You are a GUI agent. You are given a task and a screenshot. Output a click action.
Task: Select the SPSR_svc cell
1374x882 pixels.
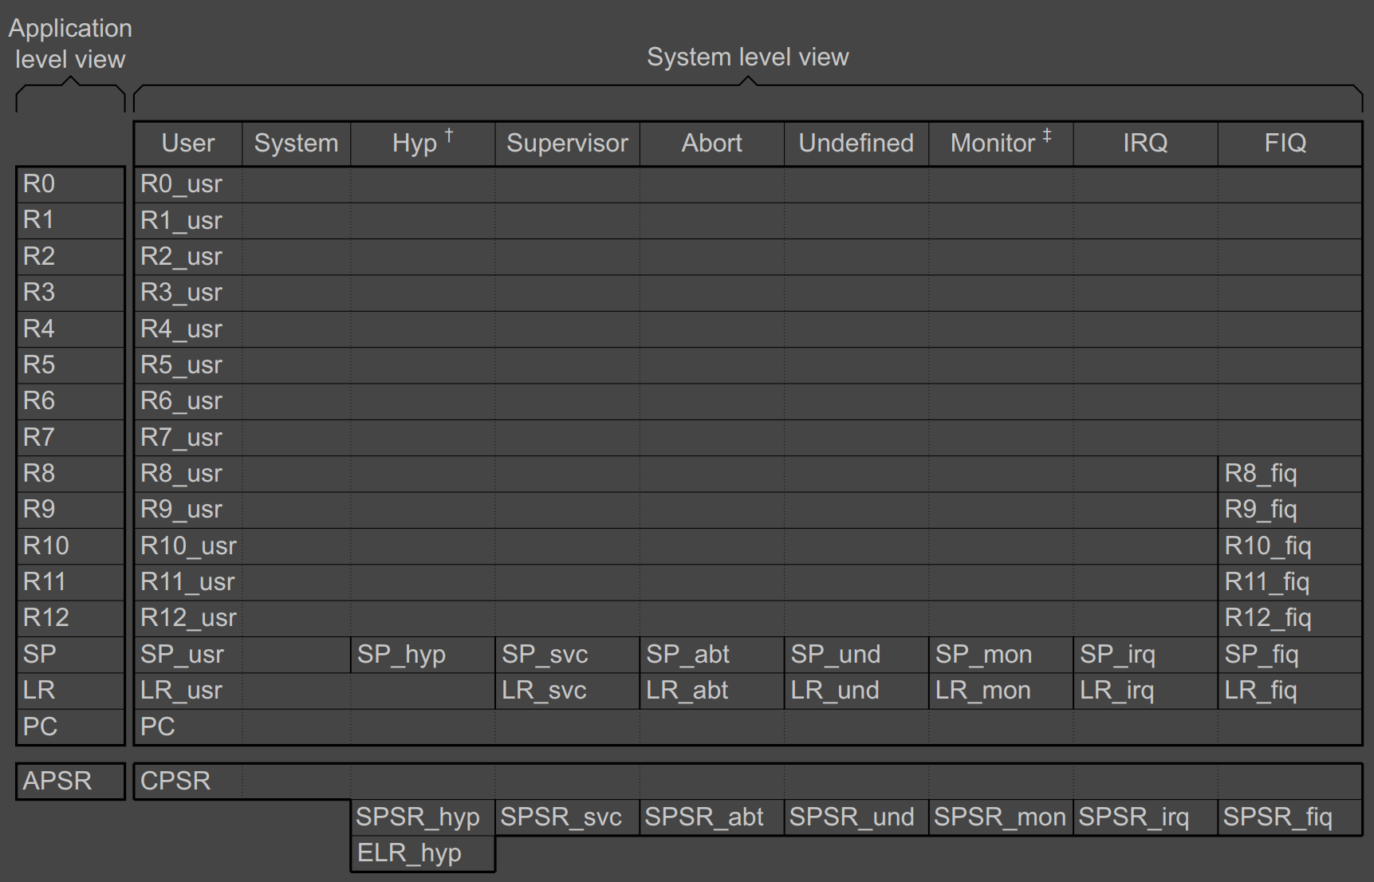click(x=567, y=817)
